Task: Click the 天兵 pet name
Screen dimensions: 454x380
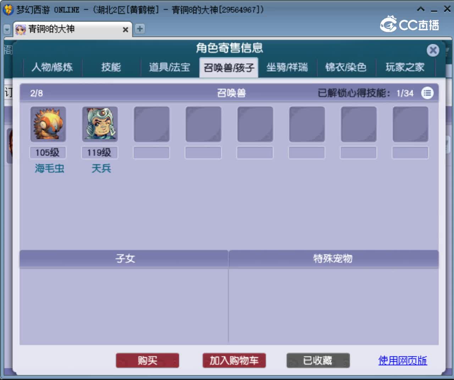Action: coord(101,168)
